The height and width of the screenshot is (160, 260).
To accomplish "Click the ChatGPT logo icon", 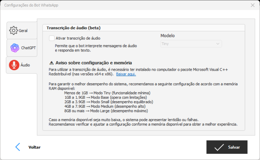I will coord(15,48).
